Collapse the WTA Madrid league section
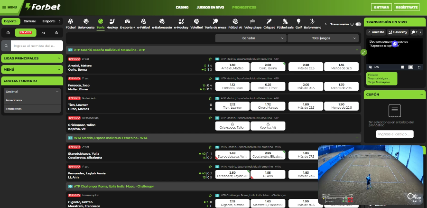 click(x=357, y=138)
